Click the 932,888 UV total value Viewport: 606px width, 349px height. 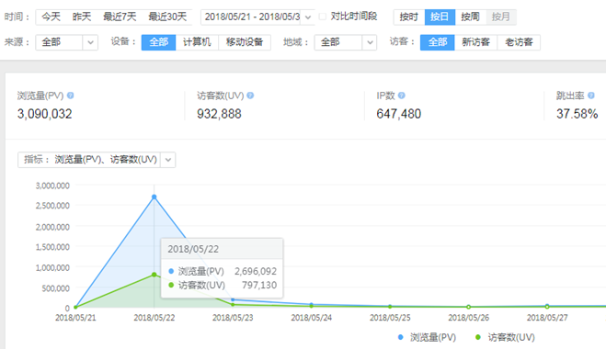click(x=219, y=114)
